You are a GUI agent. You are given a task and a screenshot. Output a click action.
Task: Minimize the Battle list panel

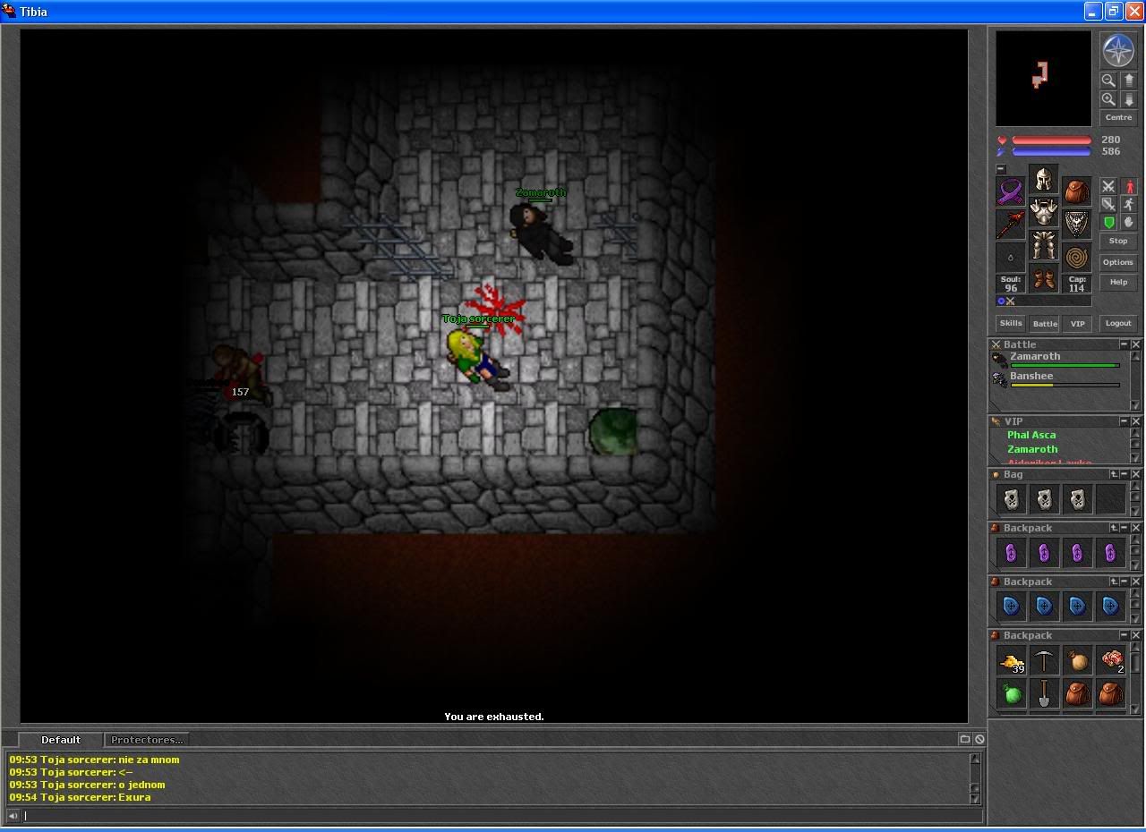pos(1124,344)
